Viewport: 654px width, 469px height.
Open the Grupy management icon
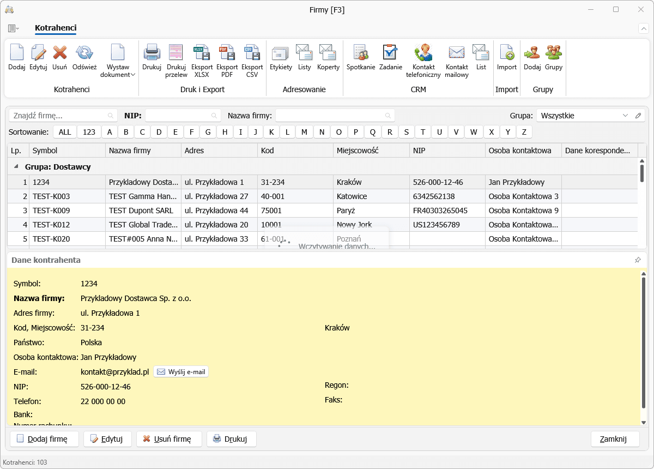pos(554,57)
